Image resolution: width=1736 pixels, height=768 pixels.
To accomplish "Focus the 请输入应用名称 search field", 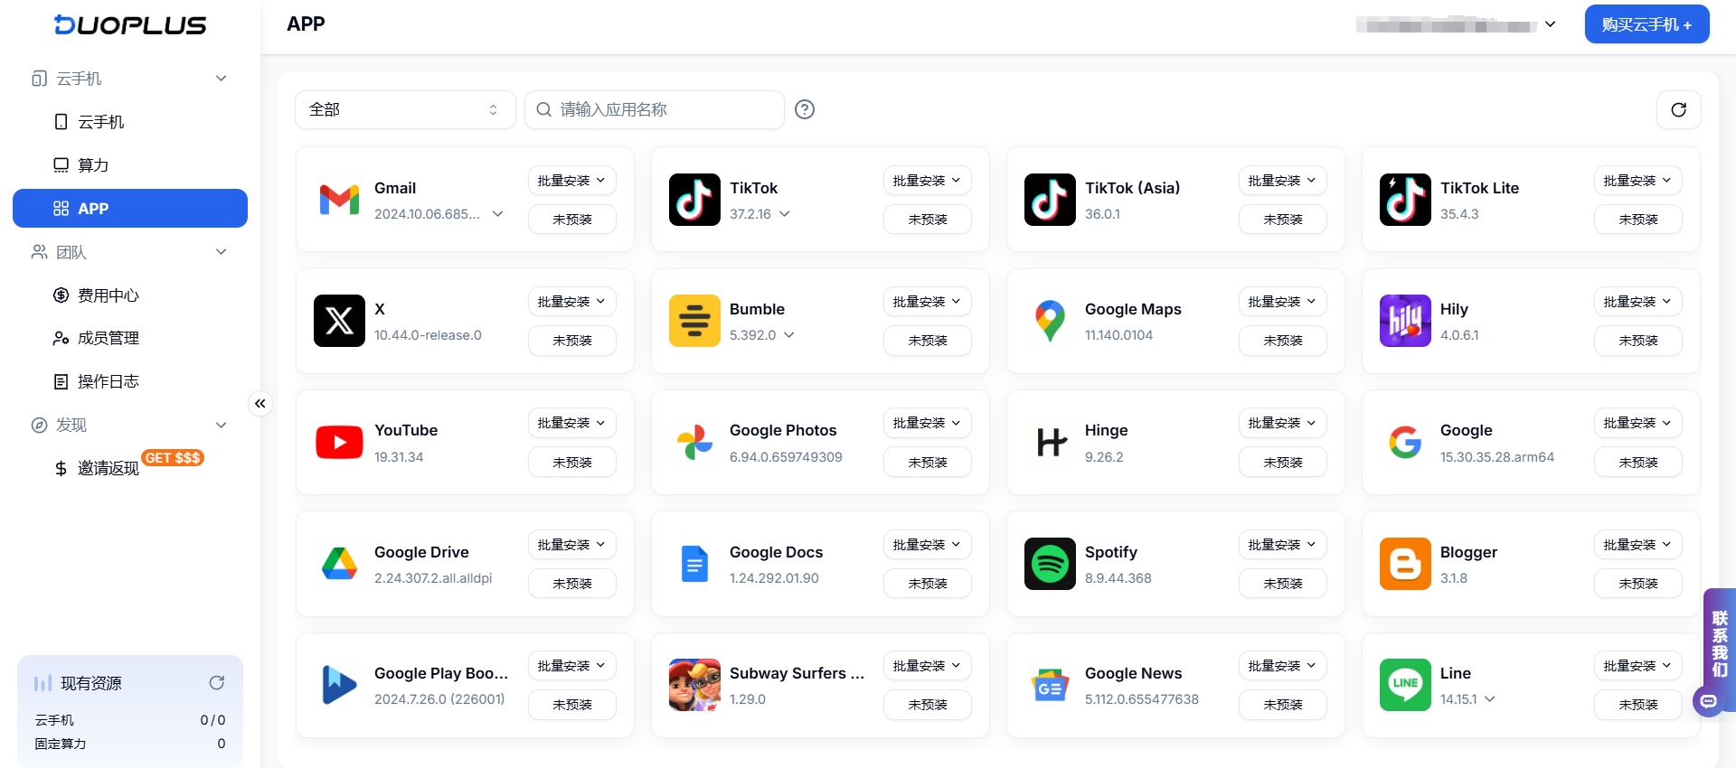I will click(x=655, y=109).
